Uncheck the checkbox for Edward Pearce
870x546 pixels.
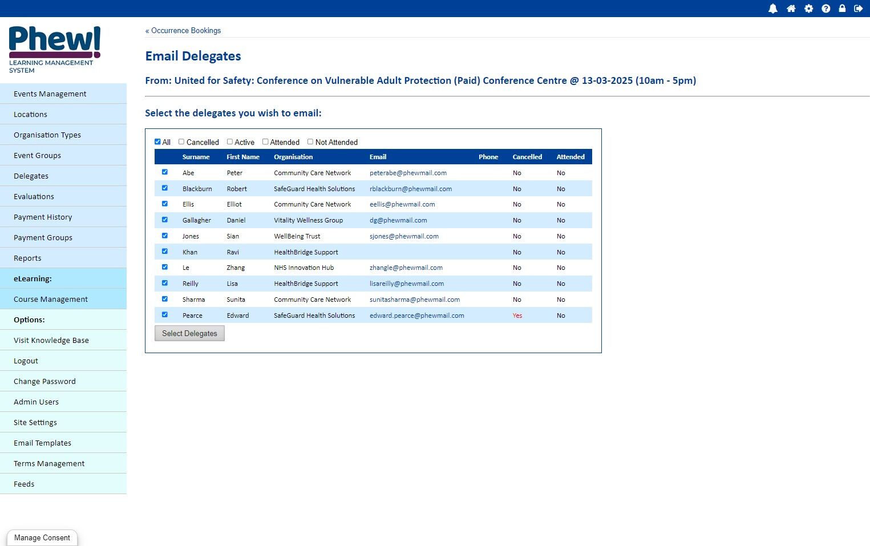tap(165, 314)
